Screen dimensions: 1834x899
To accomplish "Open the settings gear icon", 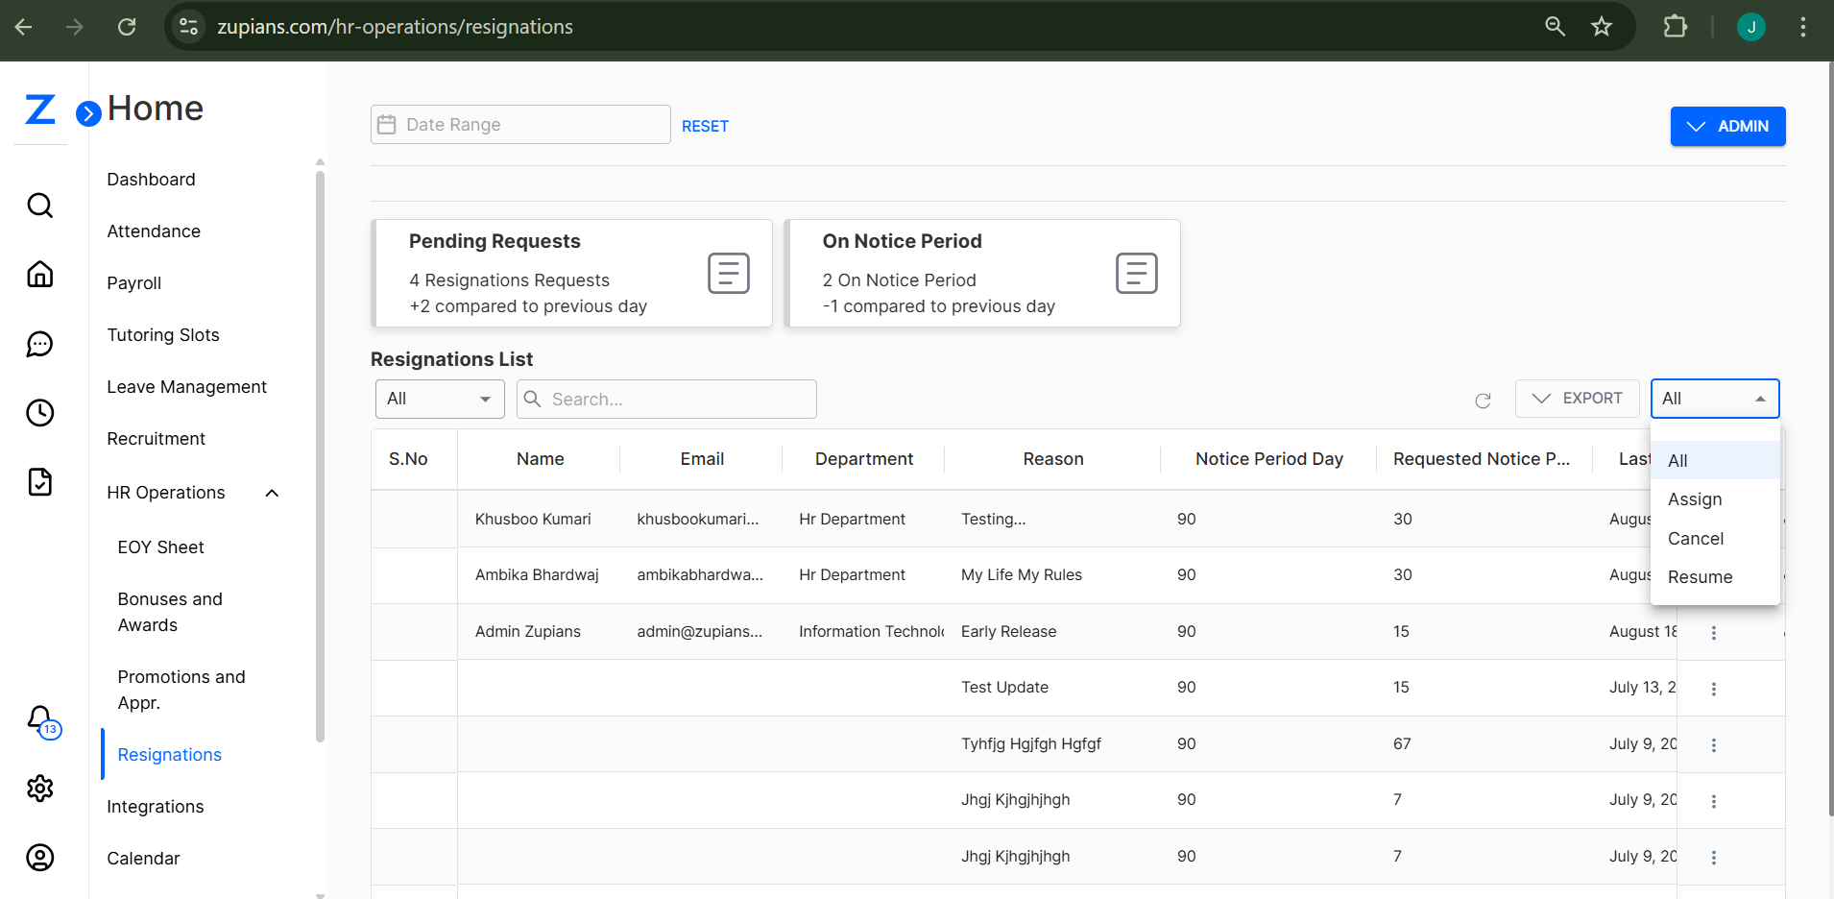I will click(x=39, y=788).
